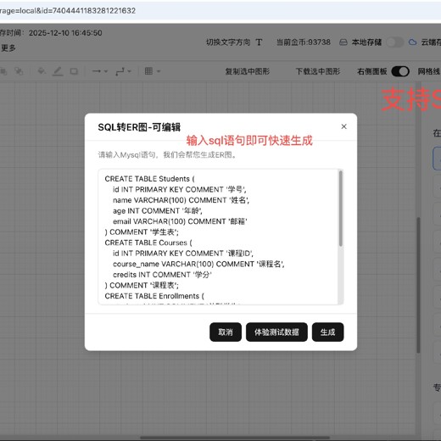The image size is (441, 441).
Task: Click the cloud storage icon
Action: click(x=412, y=42)
